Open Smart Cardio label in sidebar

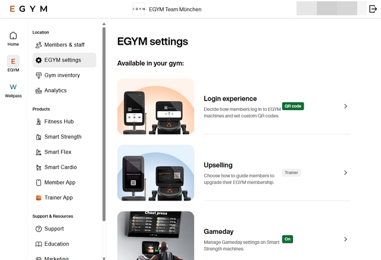(61, 167)
